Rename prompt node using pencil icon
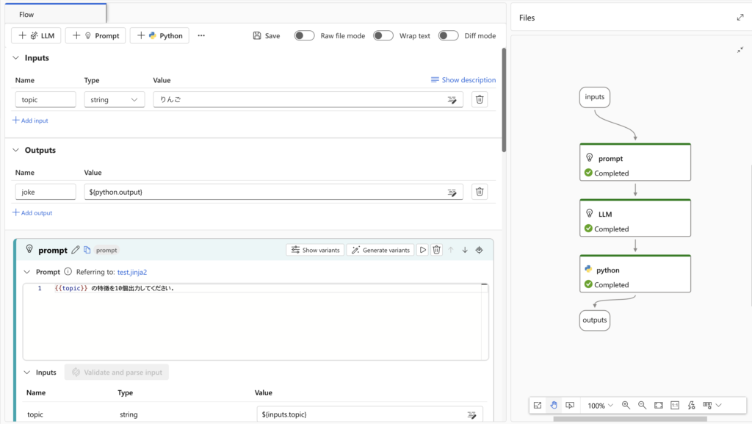This screenshot has width=752, height=424. tap(75, 250)
